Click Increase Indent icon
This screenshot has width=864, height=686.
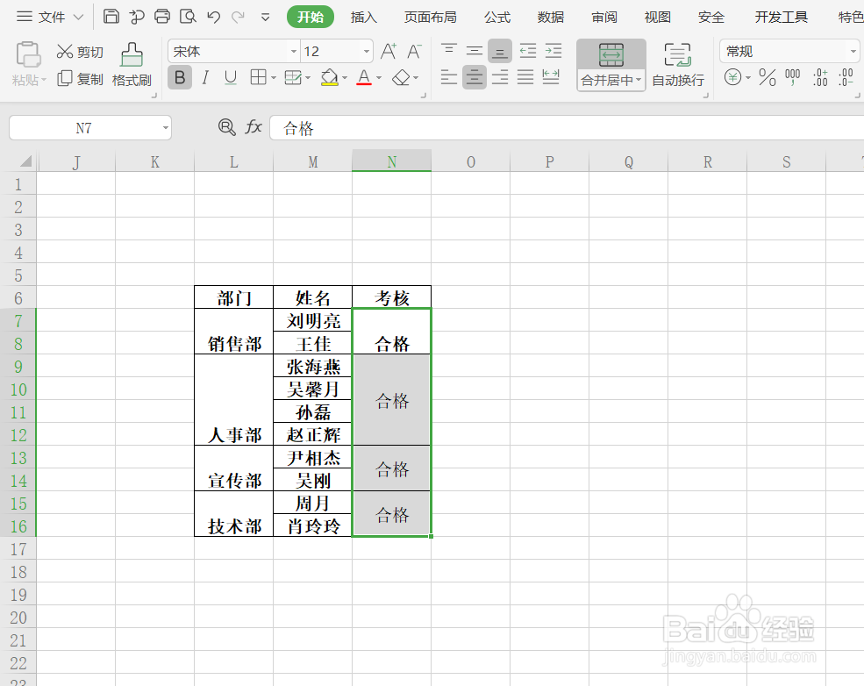coord(553,51)
